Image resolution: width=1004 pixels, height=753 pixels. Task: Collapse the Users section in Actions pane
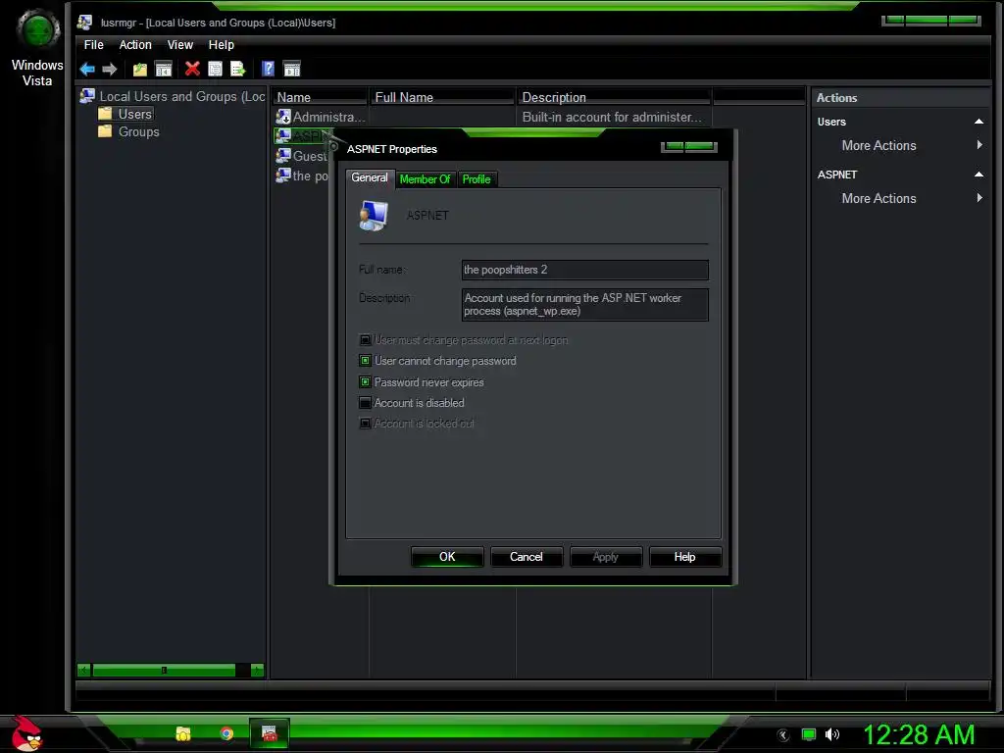[x=979, y=121]
